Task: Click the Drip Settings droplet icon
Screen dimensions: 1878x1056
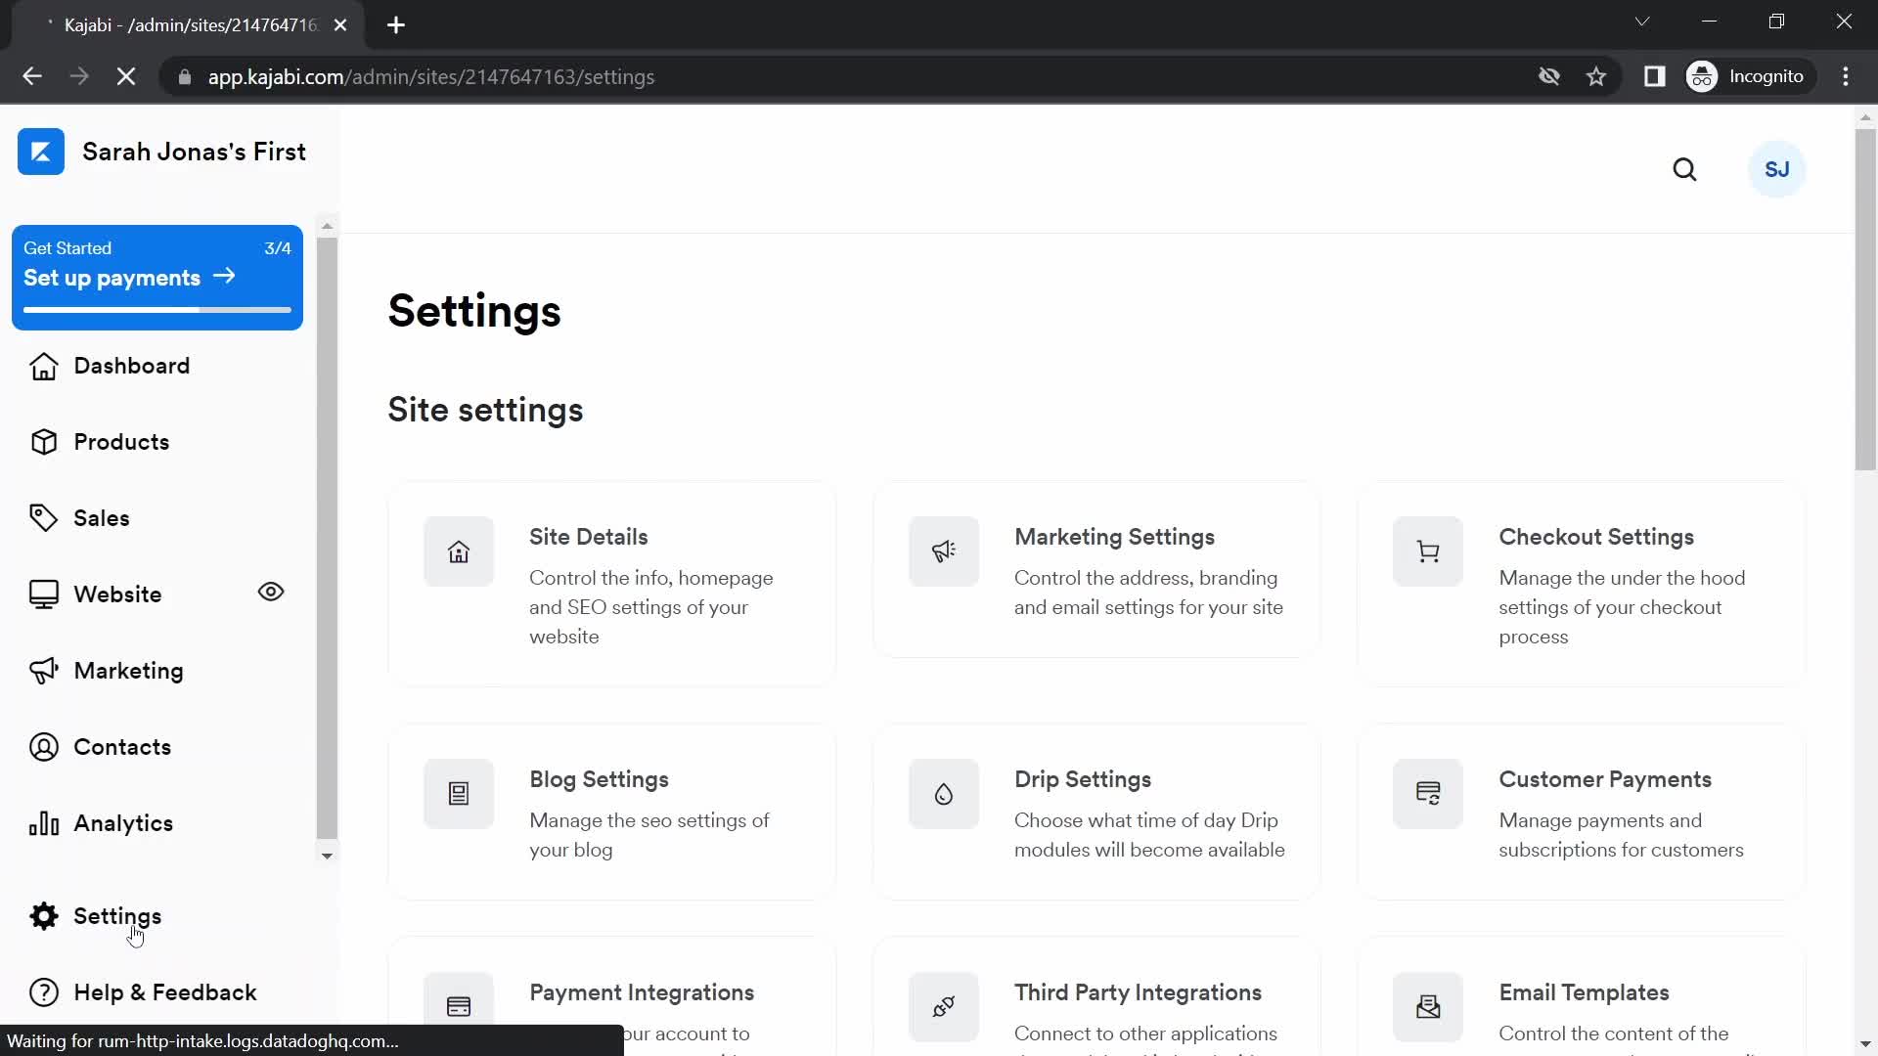Action: tap(944, 794)
